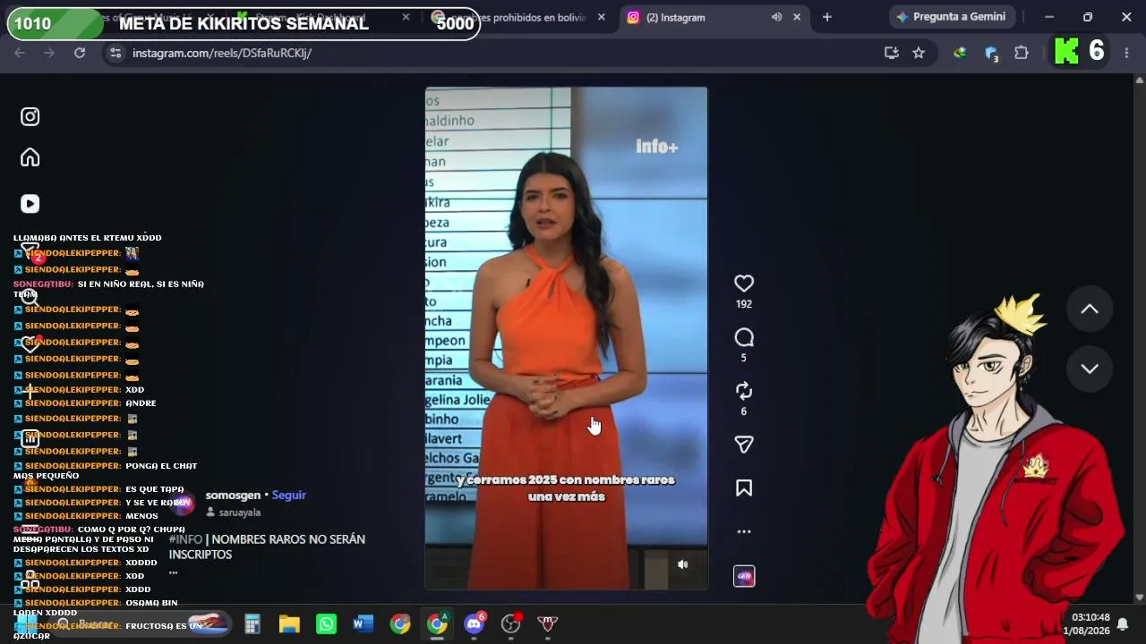Click the caption 'NOMBRES RAROS NO SERÁN INSCRIPTOS'

pyautogui.click(x=267, y=547)
